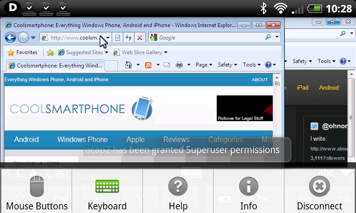The width and height of the screenshot is (356, 213).
Task: Click the Coolsmartphone logo
Action: pos(81,108)
